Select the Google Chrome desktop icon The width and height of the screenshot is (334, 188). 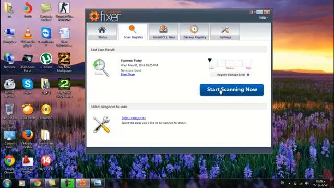[x=9, y=164]
